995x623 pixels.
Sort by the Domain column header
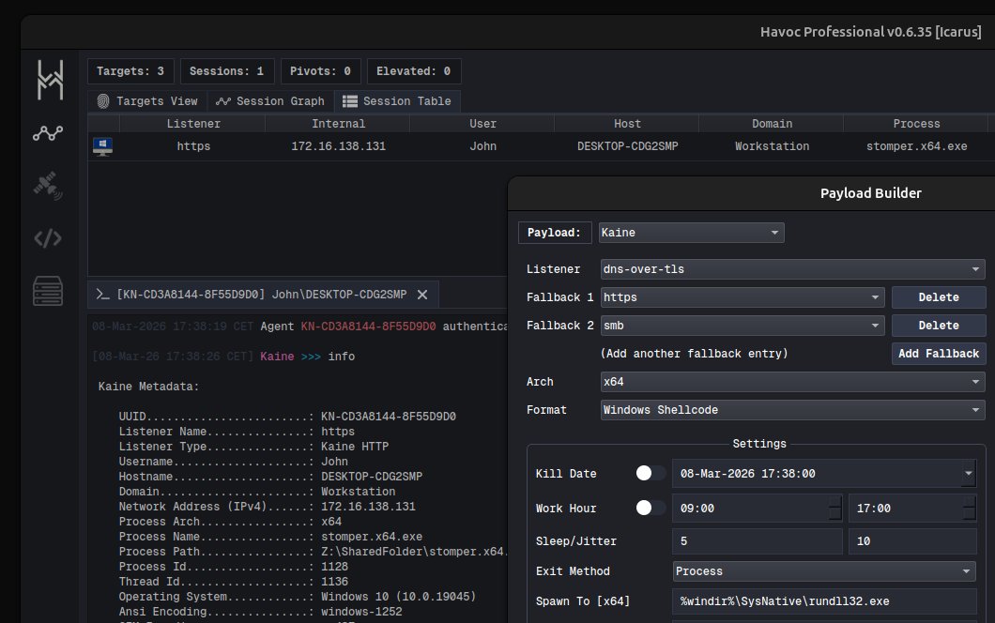coord(772,124)
